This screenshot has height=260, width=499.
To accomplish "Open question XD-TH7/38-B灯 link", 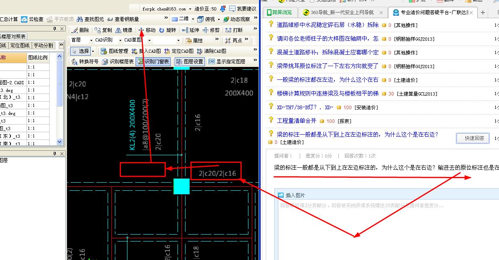I will coord(305,107).
